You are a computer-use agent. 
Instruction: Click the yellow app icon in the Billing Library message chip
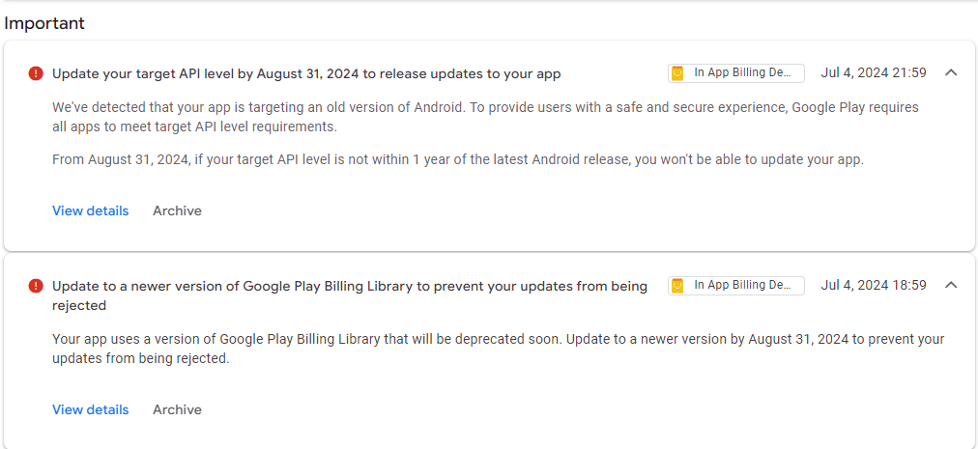click(x=678, y=286)
